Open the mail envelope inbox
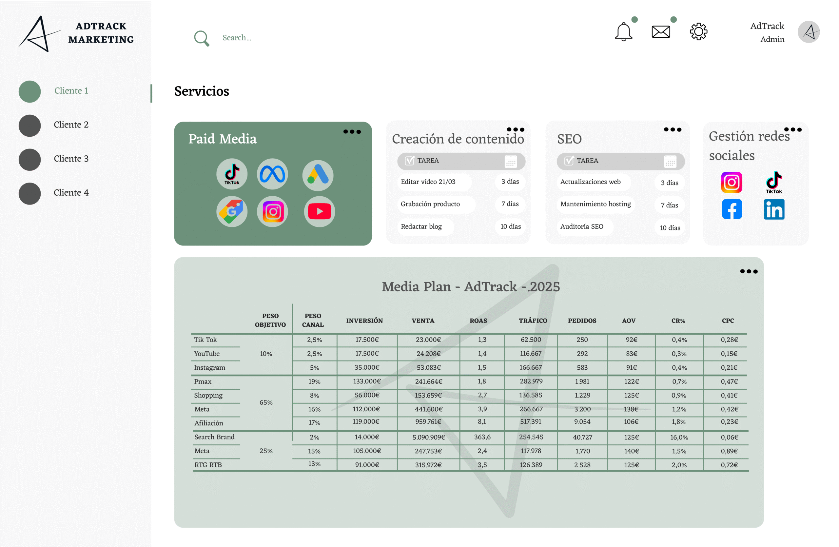The width and height of the screenshot is (839, 547). click(661, 32)
